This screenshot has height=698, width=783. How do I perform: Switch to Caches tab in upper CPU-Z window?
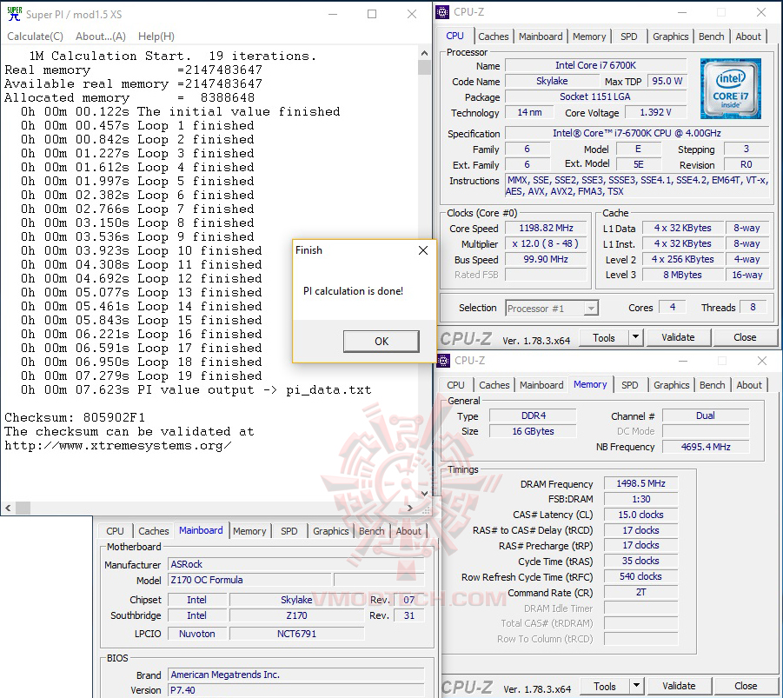[493, 37]
